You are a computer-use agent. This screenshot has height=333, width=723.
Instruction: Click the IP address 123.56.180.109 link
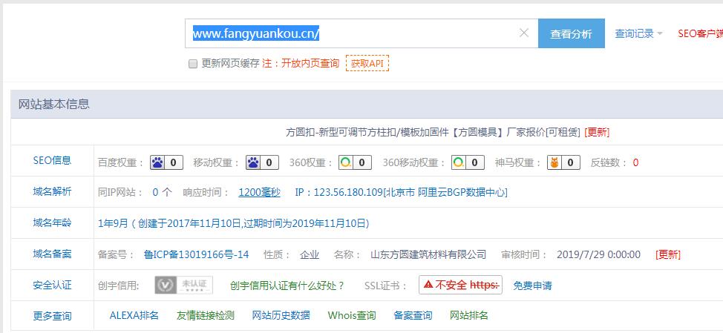(x=401, y=193)
